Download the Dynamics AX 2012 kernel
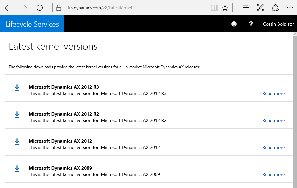Screen dimensions: 297x188 point(17,142)
